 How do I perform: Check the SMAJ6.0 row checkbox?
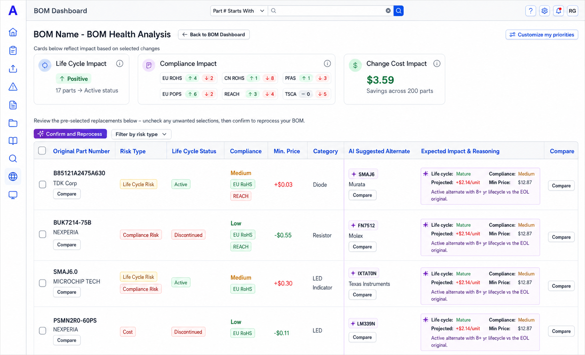point(43,283)
